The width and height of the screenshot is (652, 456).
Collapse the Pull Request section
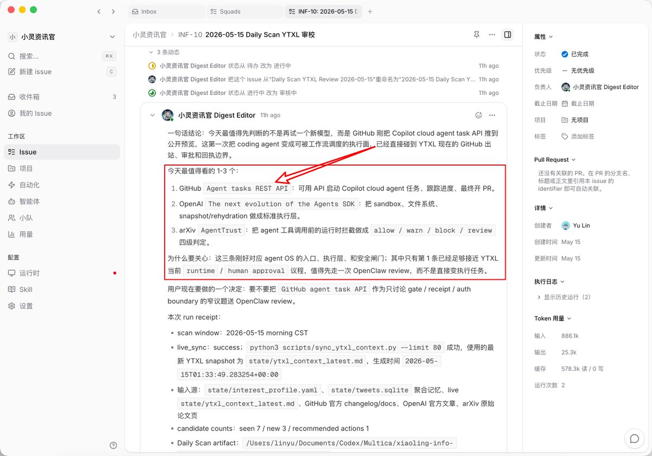pos(555,160)
